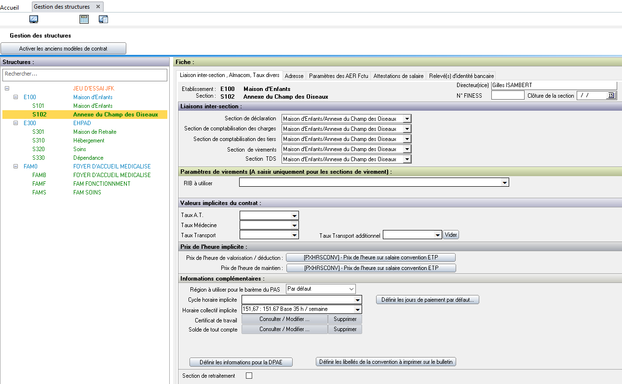Image resolution: width=622 pixels, height=384 pixels.
Task: Click Supprimer for Solde de tout compte
Action: pyautogui.click(x=345, y=329)
